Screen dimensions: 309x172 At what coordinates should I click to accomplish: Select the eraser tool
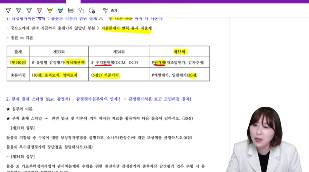[71, 11]
